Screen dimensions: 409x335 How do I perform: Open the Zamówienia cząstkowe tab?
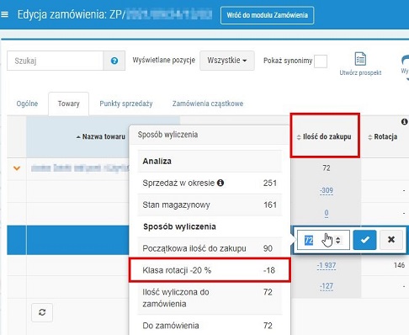(x=208, y=104)
